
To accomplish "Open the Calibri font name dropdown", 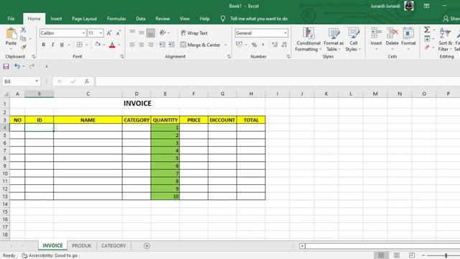I will [83, 33].
